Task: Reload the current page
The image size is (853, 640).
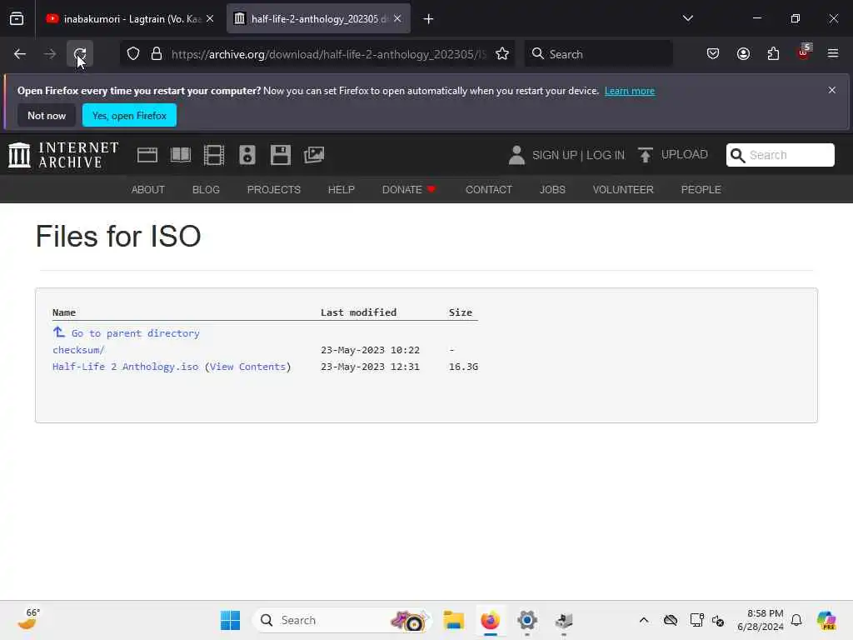Action: tap(80, 54)
